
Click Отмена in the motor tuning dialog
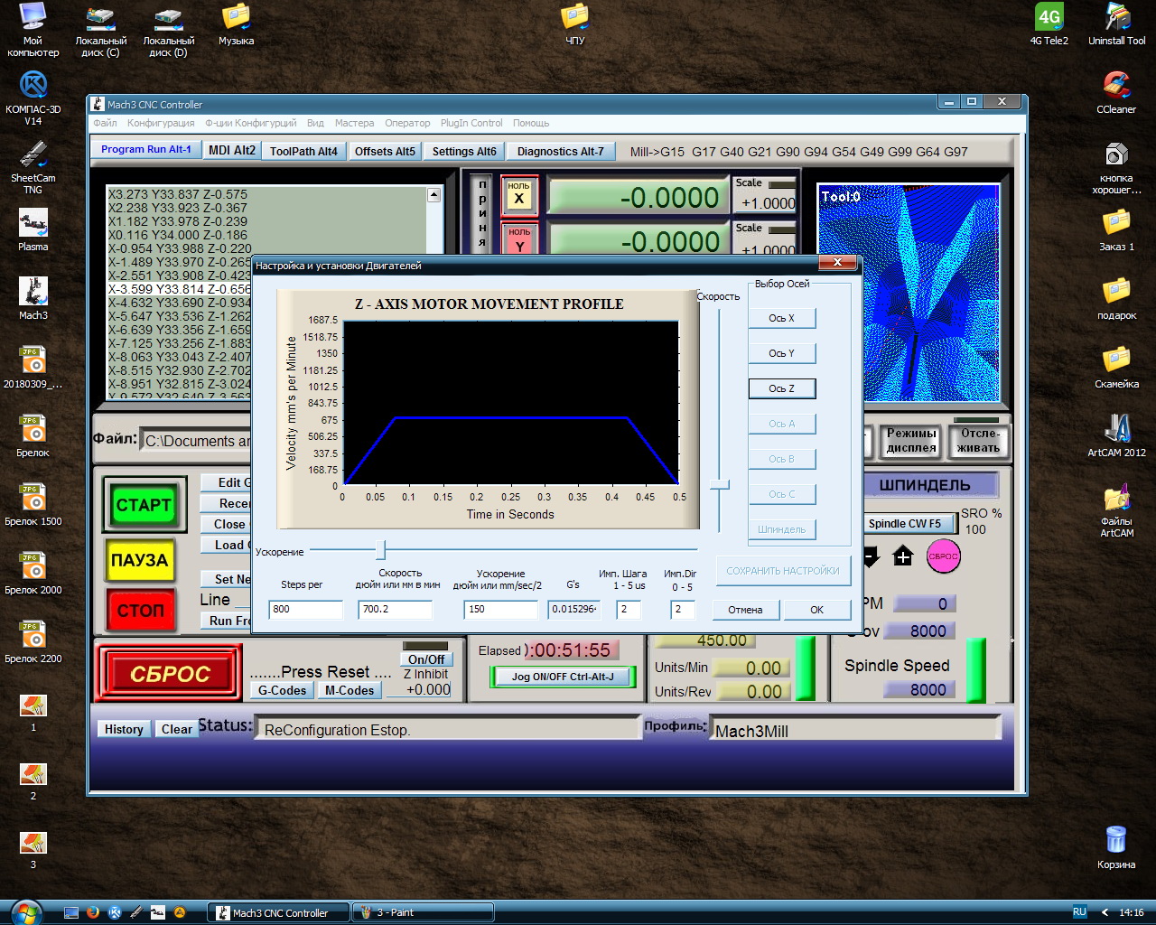point(746,610)
